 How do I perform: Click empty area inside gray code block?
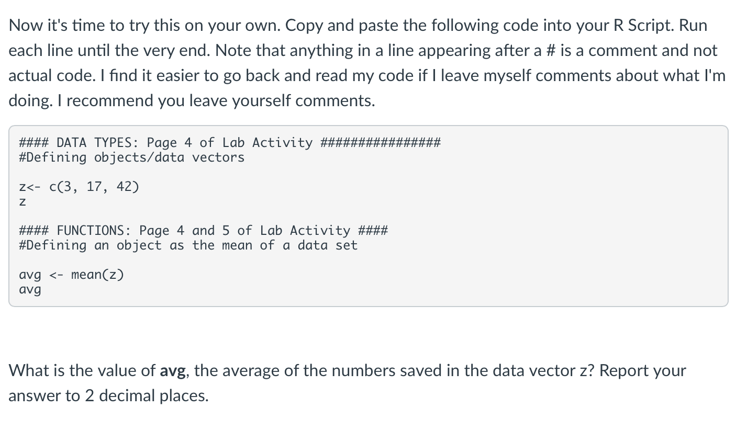tap(523, 209)
